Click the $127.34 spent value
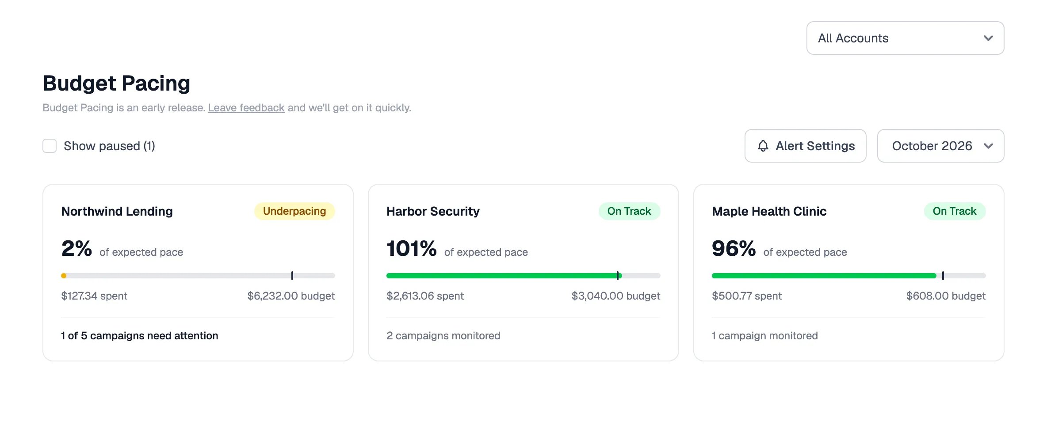Viewport: 1047px width, 433px height. tap(94, 296)
